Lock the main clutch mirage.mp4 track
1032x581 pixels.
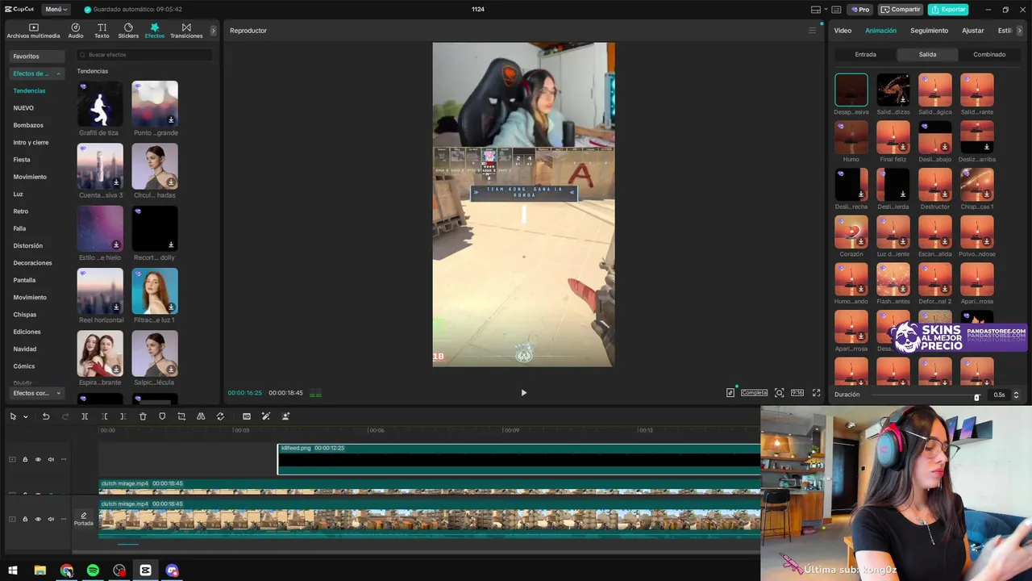(x=25, y=519)
